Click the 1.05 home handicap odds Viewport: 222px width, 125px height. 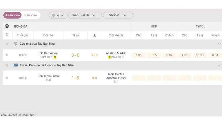(139, 55)
